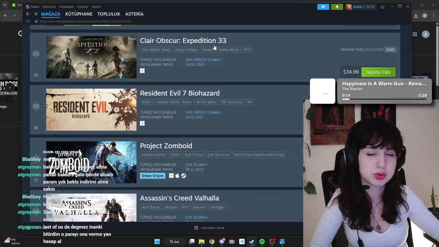Image resolution: width=439 pixels, height=247 pixels.
Task: Click the Zombi tag on Project Zomboid
Action: pyautogui.click(x=175, y=155)
